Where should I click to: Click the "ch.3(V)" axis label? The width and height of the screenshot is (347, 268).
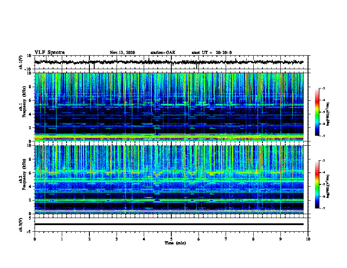(x=21, y=225)
